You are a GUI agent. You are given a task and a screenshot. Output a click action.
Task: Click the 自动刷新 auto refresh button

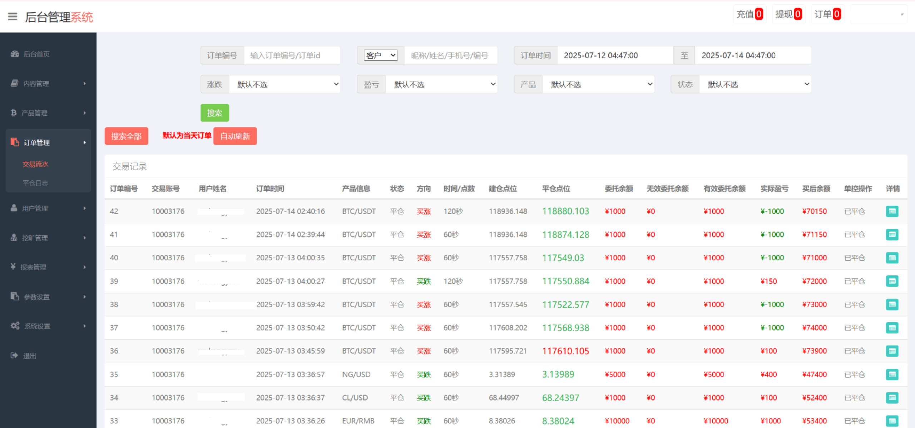tap(235, 136)
